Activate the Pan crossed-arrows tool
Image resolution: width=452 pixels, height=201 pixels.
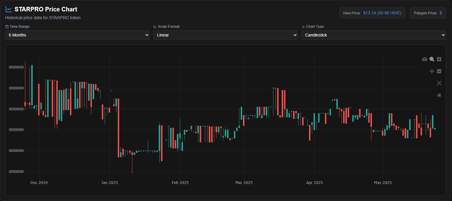click(x=432, y=71)
